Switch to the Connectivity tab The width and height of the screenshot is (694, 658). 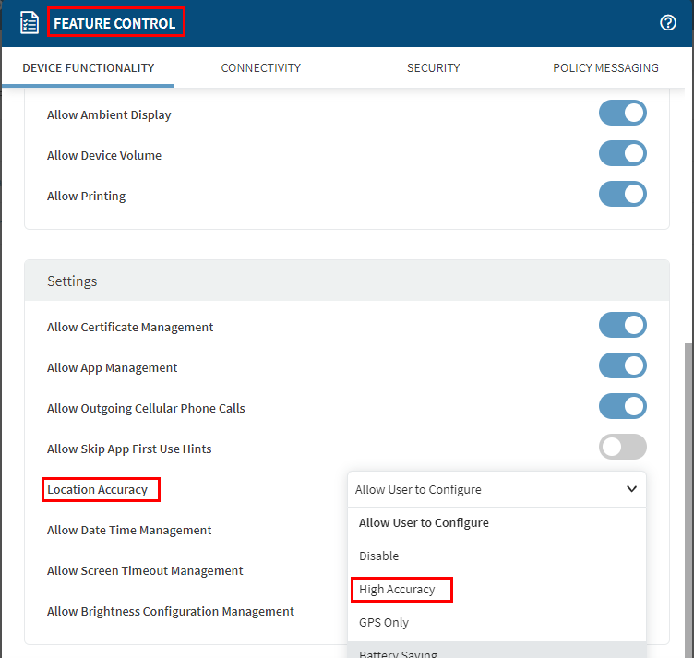click(260, 67)
